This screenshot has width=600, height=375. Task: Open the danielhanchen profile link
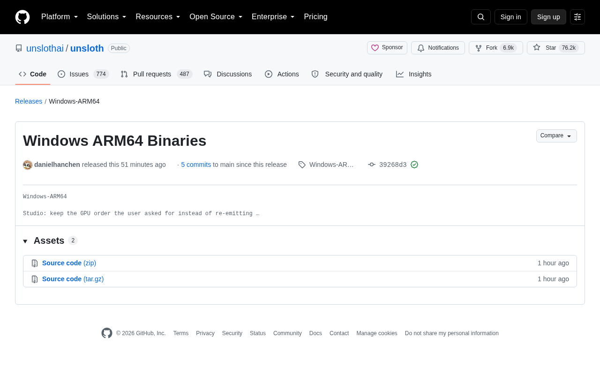(x=57, y=165)
